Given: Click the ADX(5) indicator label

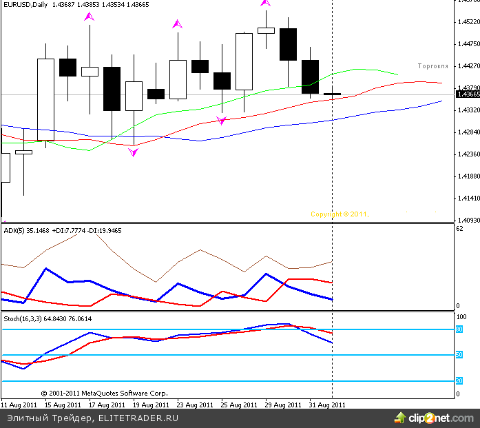Looking at the screenshot, I should (x=14, y=230).
